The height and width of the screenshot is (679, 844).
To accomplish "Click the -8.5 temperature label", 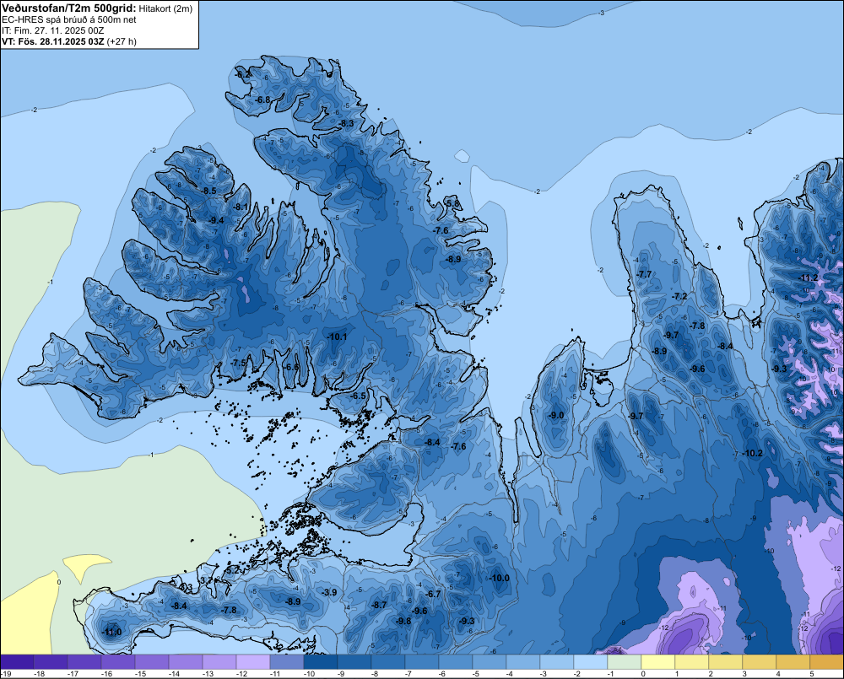I will 208,191.
